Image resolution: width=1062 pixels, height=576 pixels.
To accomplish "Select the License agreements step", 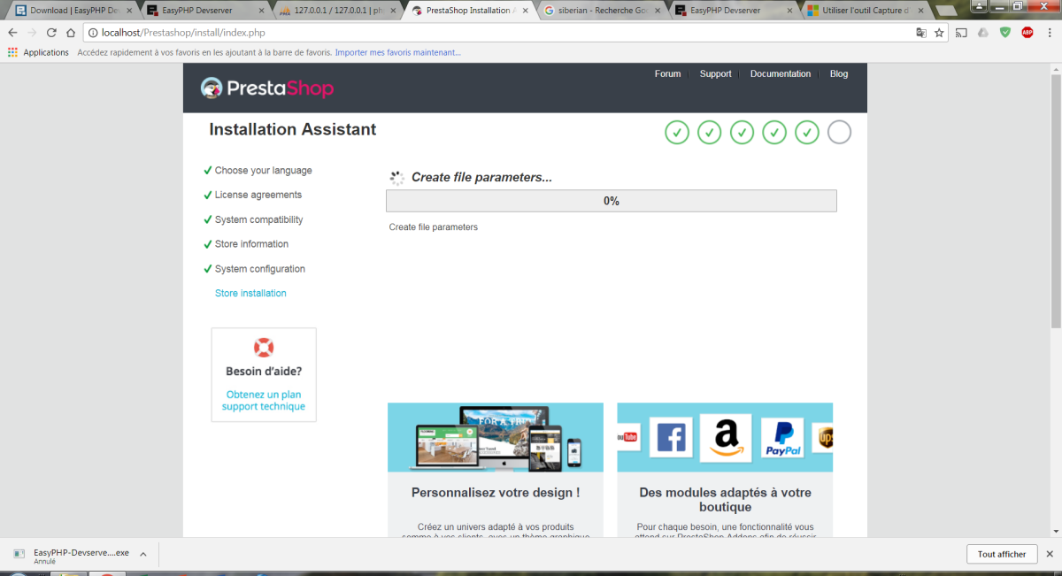I will click(258, 195).
